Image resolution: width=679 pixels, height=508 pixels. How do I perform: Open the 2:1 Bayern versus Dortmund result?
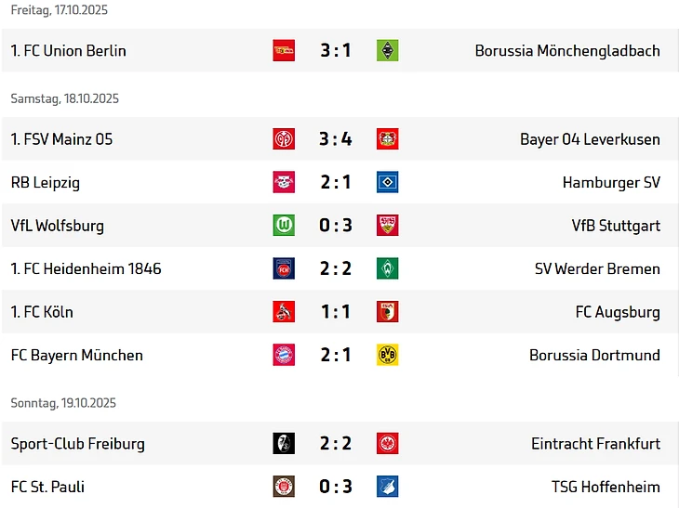[336, 355]
